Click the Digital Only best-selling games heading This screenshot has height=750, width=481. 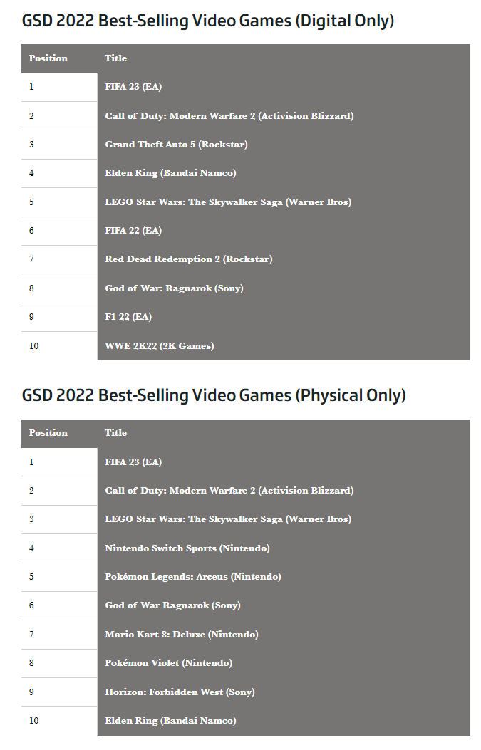pos(207,21)
